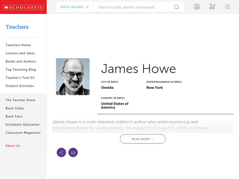This screenshot has height=179, width=239.
Task: Click the email envelope icon
Action: click(x=73, y=152)
